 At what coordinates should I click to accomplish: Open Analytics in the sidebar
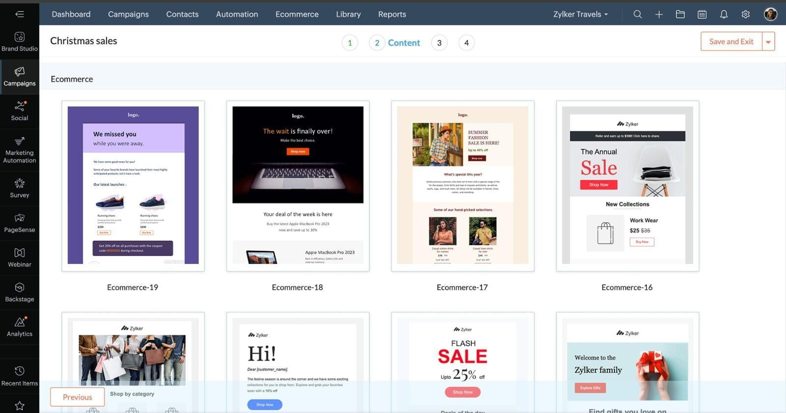[x=20, y=327]
